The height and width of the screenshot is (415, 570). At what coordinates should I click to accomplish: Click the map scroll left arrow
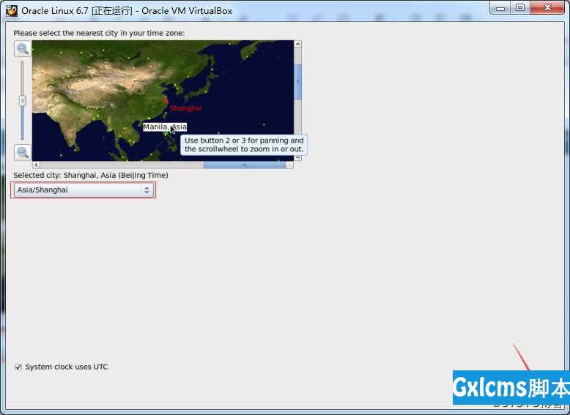tap(36, 165)
